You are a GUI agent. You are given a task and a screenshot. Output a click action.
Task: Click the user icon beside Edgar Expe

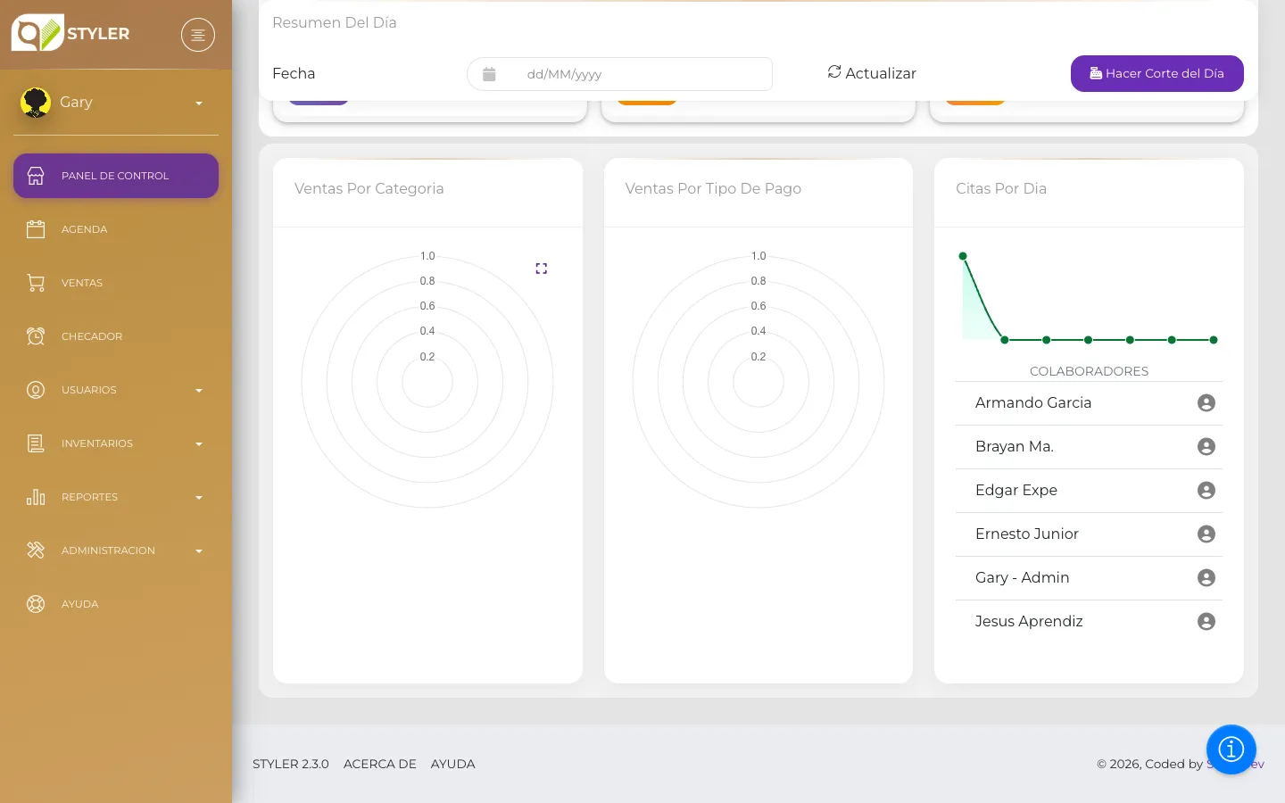pyautogui.click(x=1206, y=491)
